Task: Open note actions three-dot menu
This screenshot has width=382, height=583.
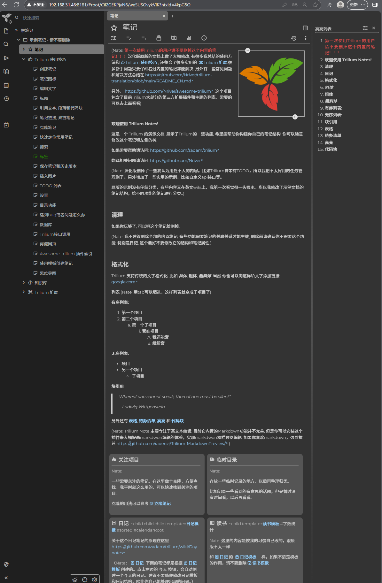Action: (306, 38)
